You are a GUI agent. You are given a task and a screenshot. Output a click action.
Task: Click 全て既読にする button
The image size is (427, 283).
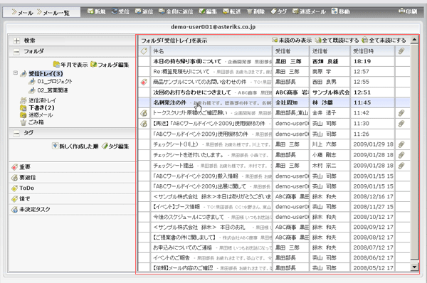[x=337, y=41]
